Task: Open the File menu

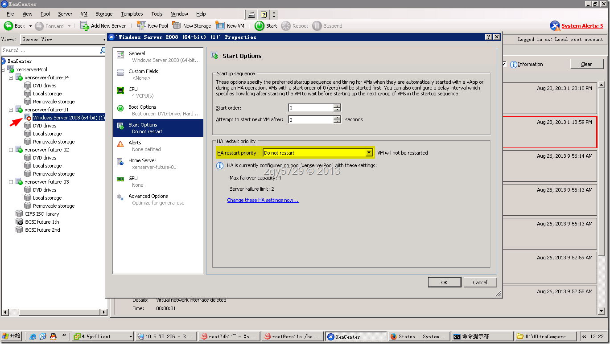Action: click(x=10, y=14)
